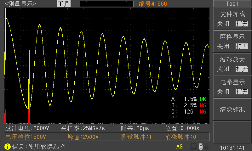Click the padlock key-lock icon
Image resolution: width=252 pixels, height=151 pixels.
(206, 147)
